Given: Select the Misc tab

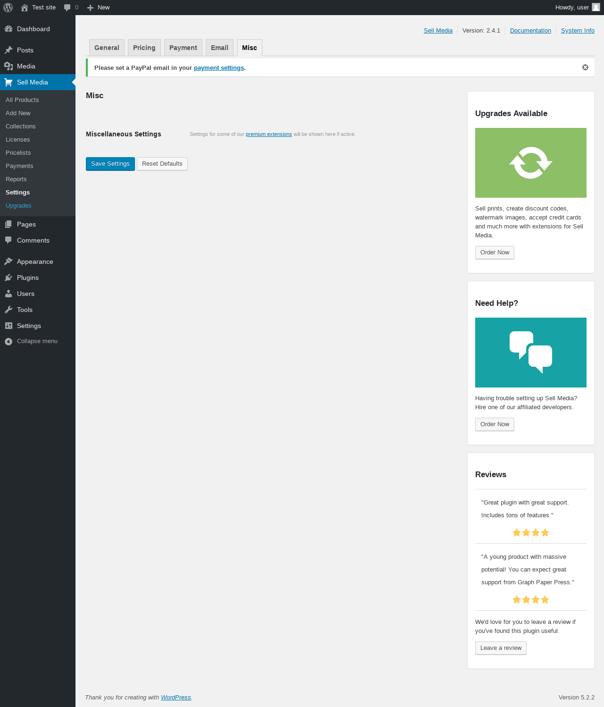Looking at the screenshot, I should pos(250,48).
